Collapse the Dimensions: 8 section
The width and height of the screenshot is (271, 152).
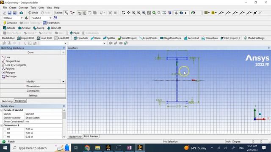(x=2, y=125)
